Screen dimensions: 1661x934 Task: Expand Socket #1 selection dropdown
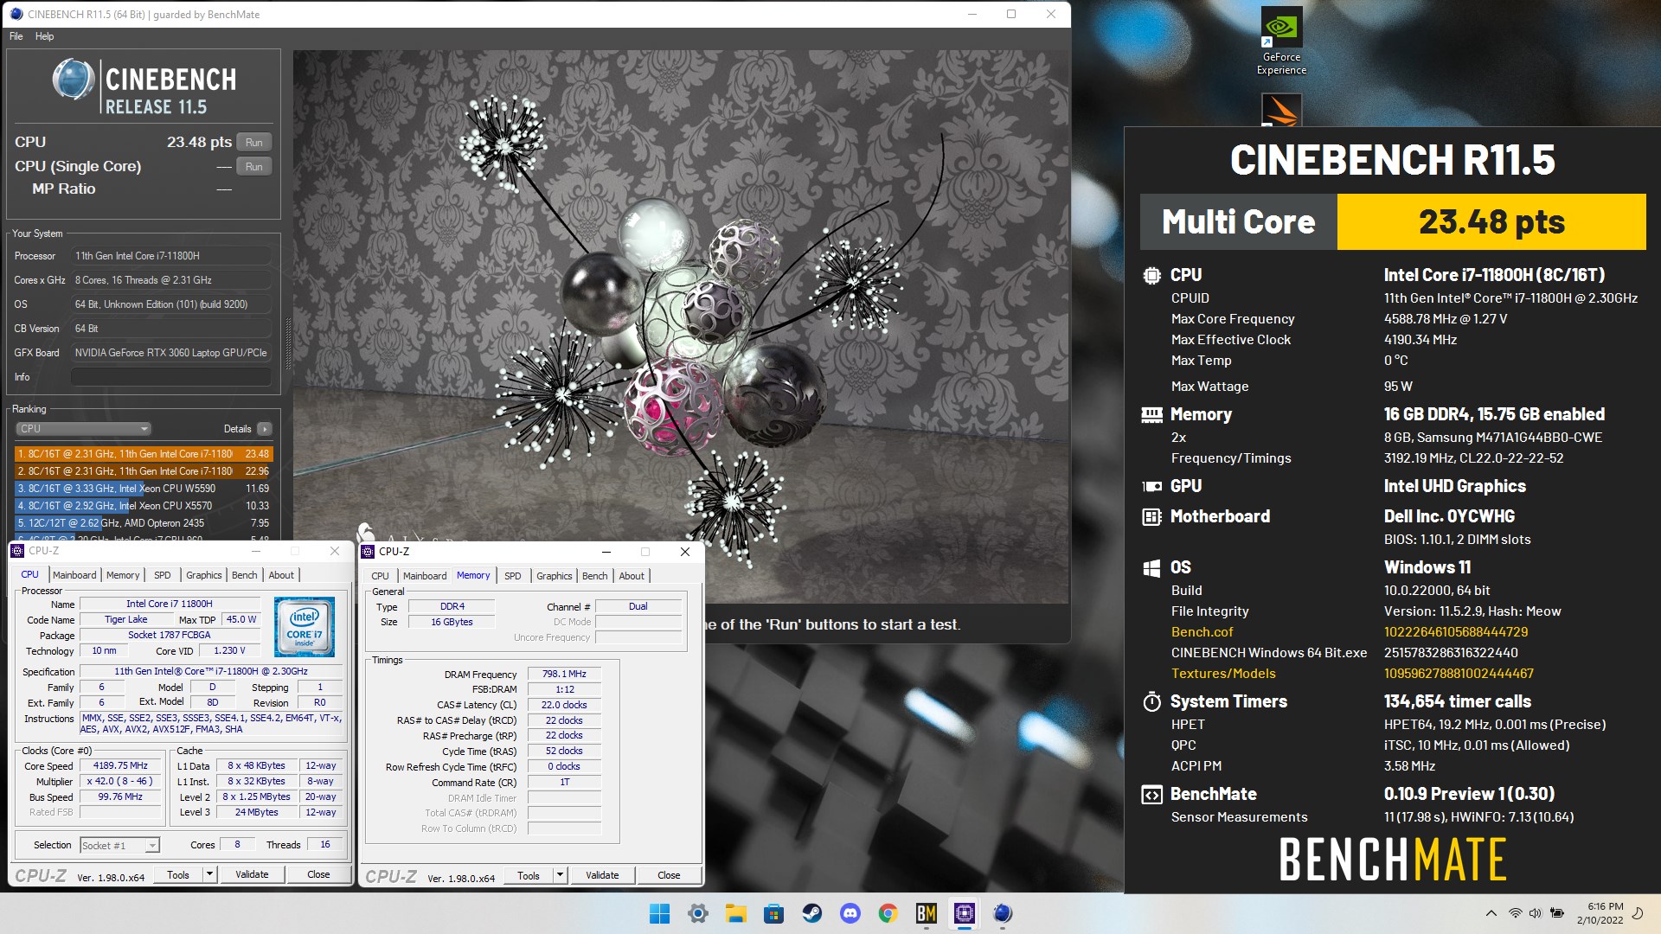152,846
